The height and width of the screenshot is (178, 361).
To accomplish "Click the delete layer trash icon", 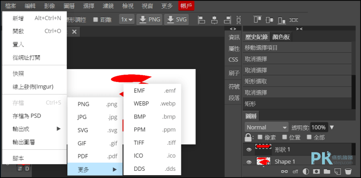I will pos(348,171).
